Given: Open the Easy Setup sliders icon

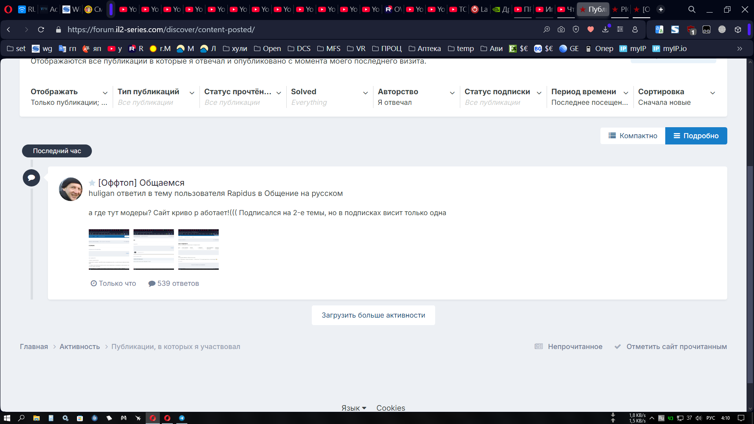Looking at the screenshot, I should (620, 29).
